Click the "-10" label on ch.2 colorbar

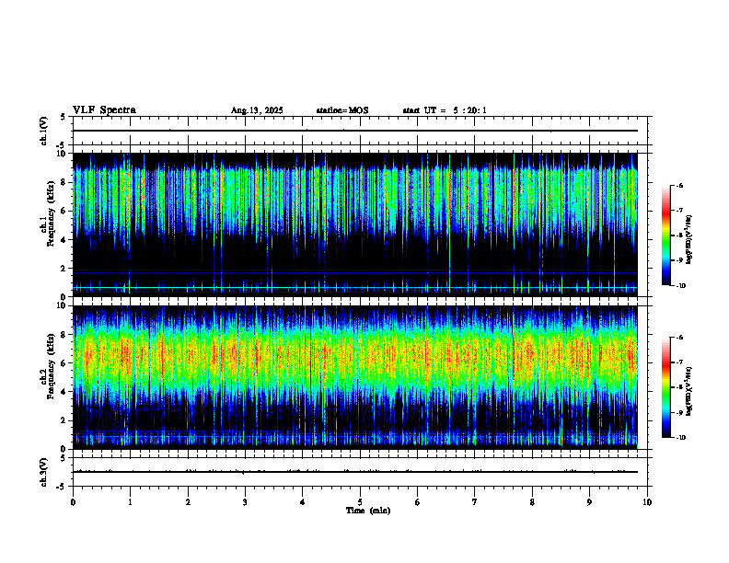[x=681, y=438]
